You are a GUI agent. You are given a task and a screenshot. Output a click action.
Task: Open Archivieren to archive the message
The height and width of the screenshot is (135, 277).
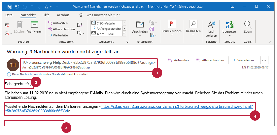coord(35,28)
